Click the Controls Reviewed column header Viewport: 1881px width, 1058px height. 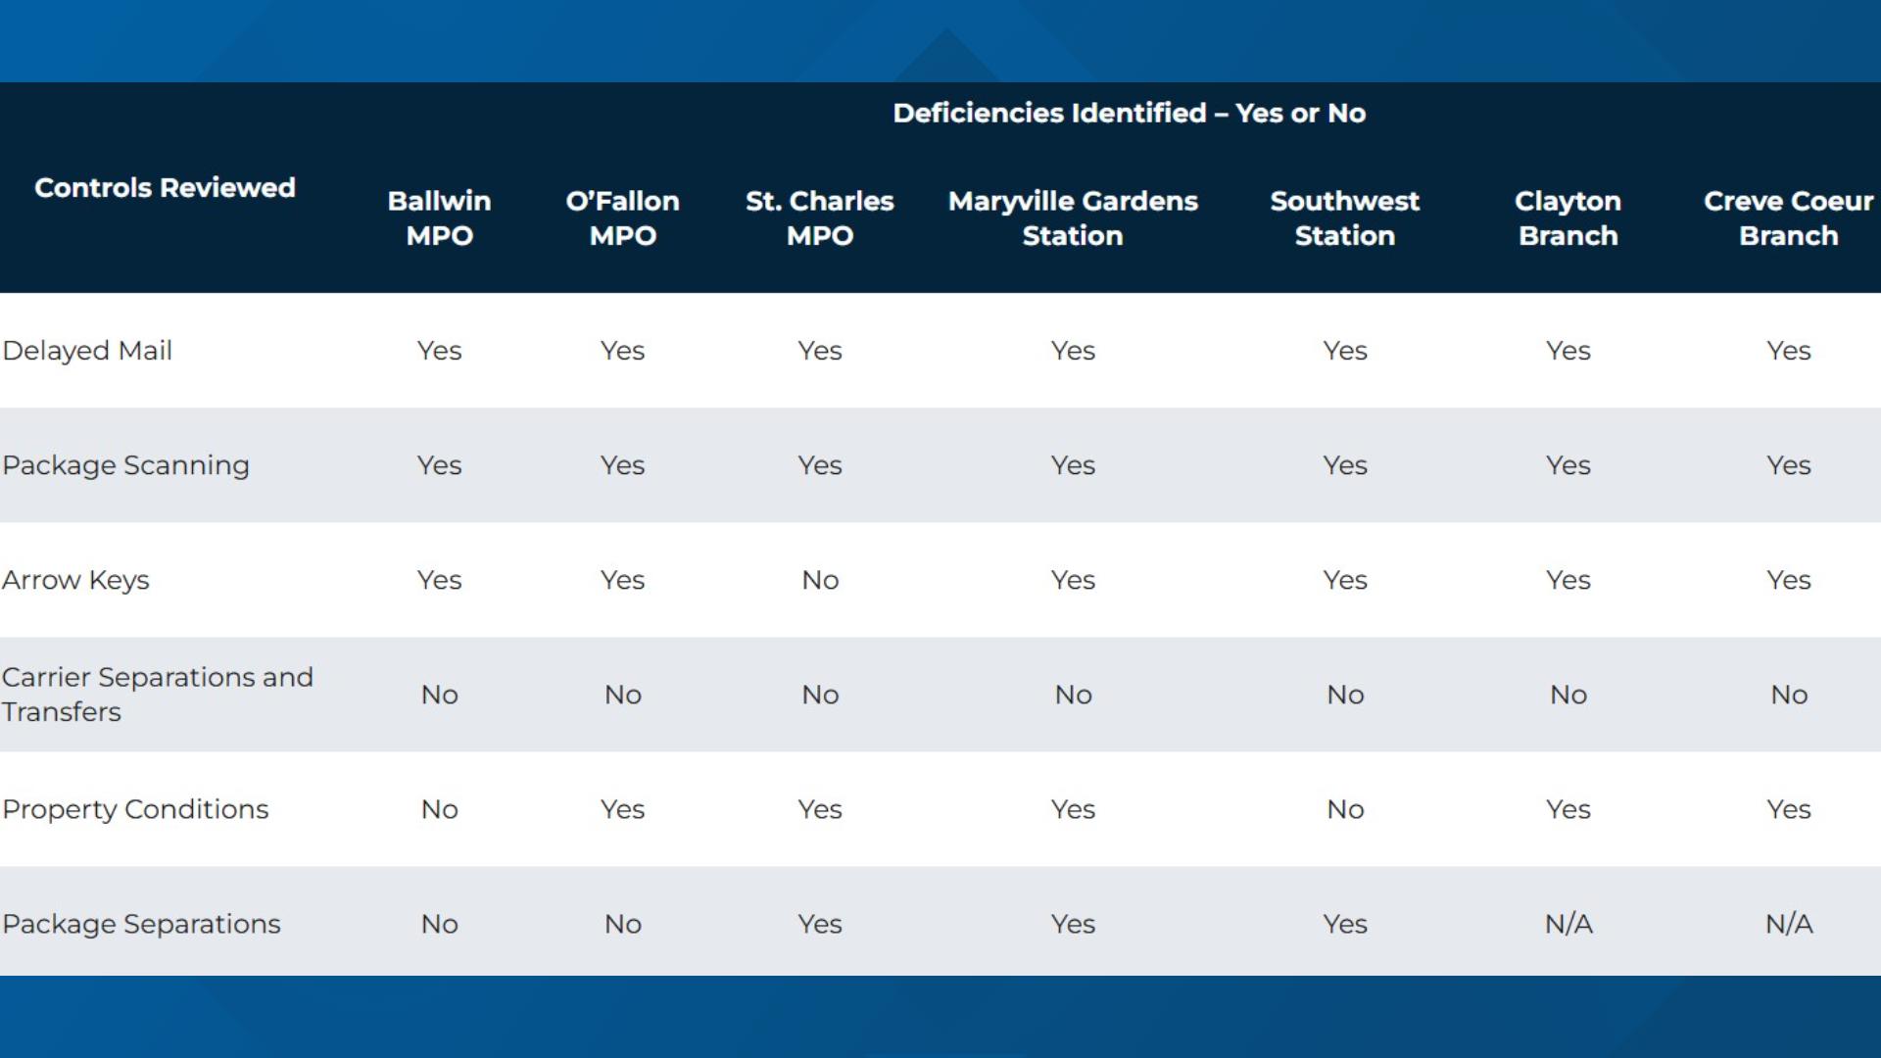coord(165,187)
